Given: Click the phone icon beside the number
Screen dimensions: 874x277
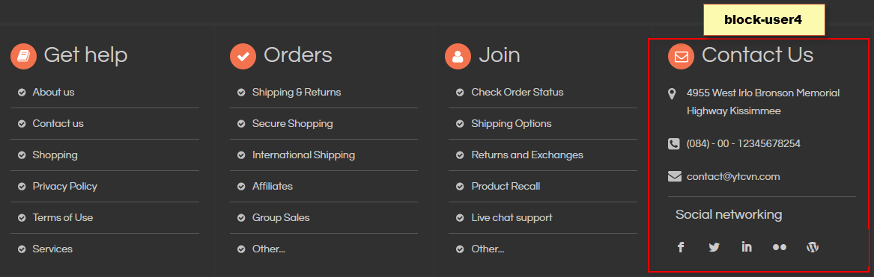Looking at the screenshot, I should [x=673, y=144].
